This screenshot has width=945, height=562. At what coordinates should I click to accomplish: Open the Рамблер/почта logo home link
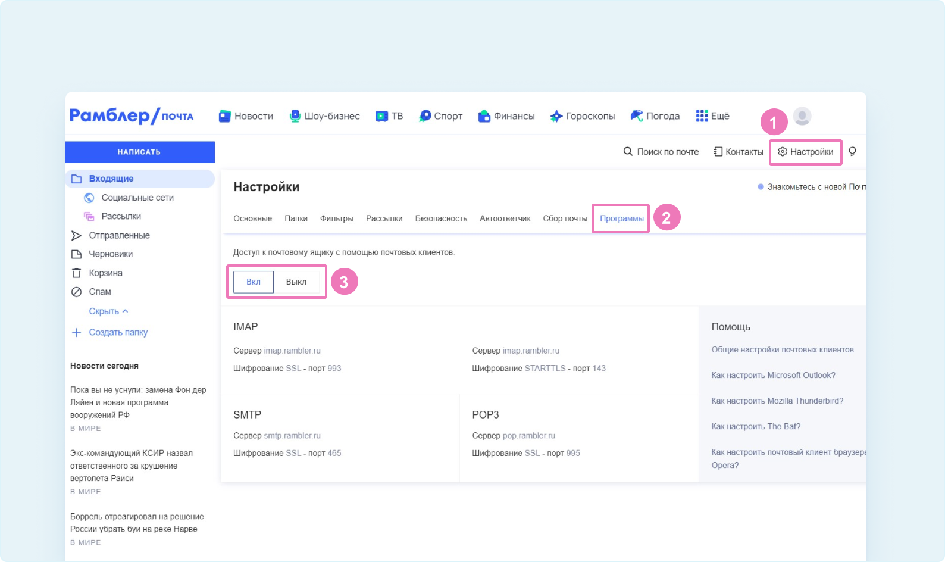click(x=132, y=115)
